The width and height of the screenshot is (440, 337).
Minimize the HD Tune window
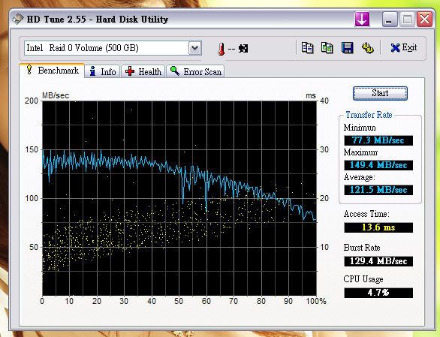point(389,20)
